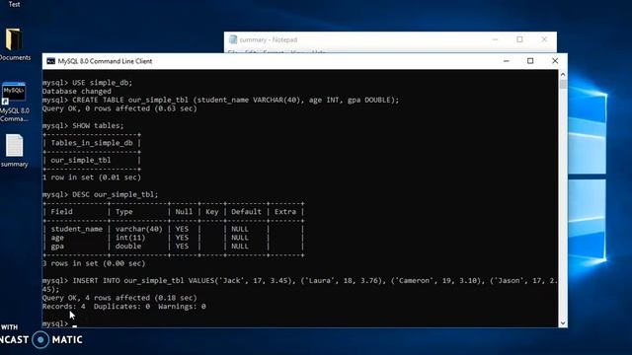
Task: Maximize the MySQL Command Line Client window
Action: (x=530, y=61)
